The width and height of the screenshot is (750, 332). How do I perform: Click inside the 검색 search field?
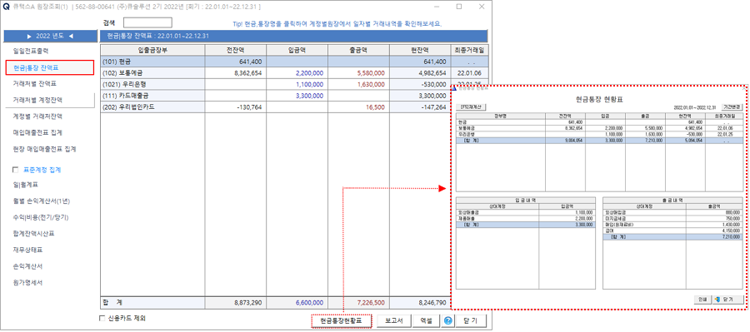tap(147, 22)
